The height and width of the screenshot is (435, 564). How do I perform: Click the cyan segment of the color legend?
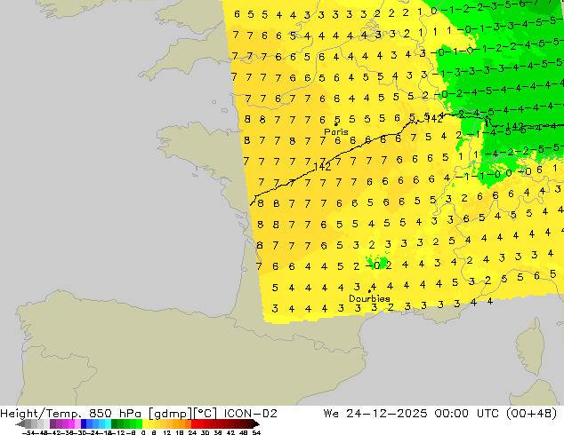tap(108, 423)
